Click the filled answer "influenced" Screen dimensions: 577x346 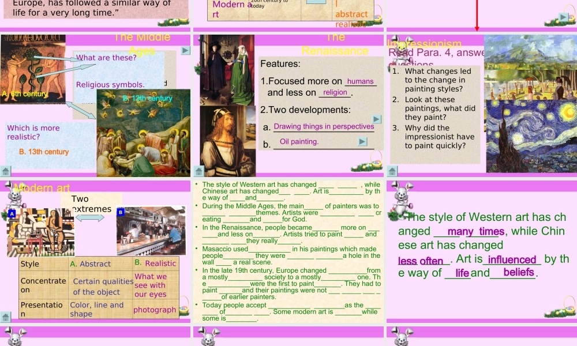512,259
